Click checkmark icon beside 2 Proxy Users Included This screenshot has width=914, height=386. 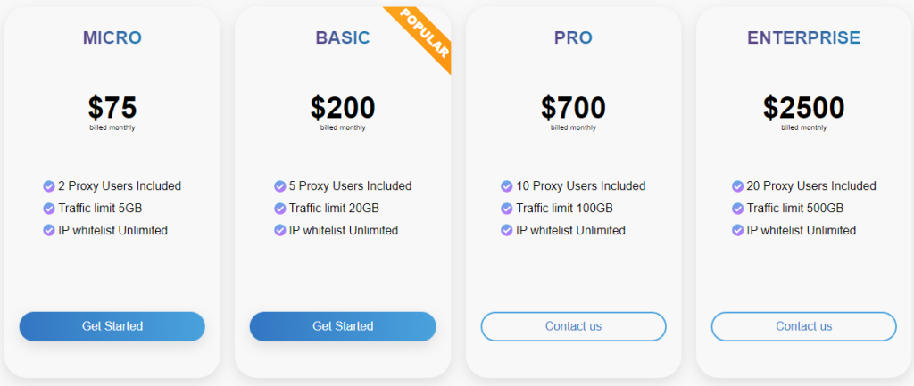click(49, 186)
